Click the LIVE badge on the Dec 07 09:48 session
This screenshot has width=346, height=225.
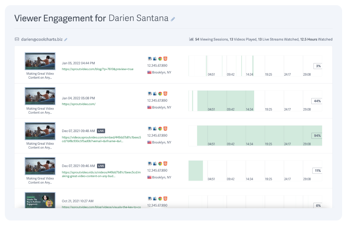pos(101,131)
